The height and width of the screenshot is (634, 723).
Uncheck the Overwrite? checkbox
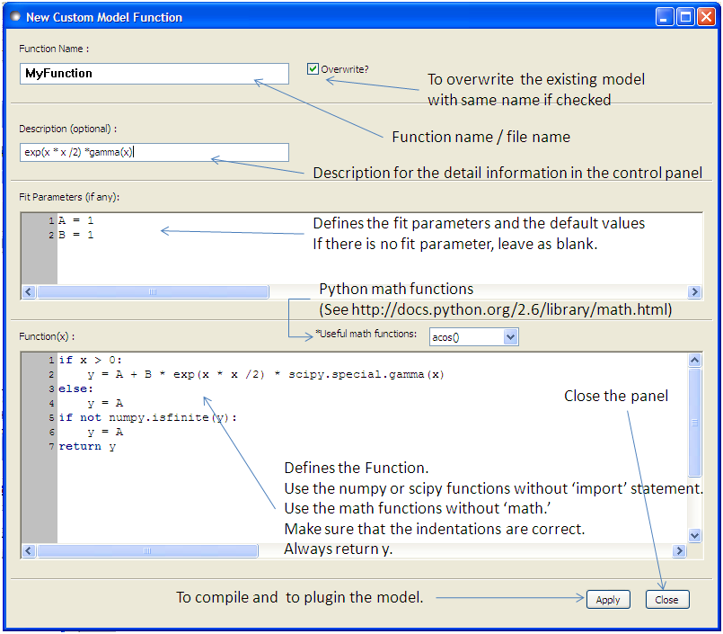313,68
